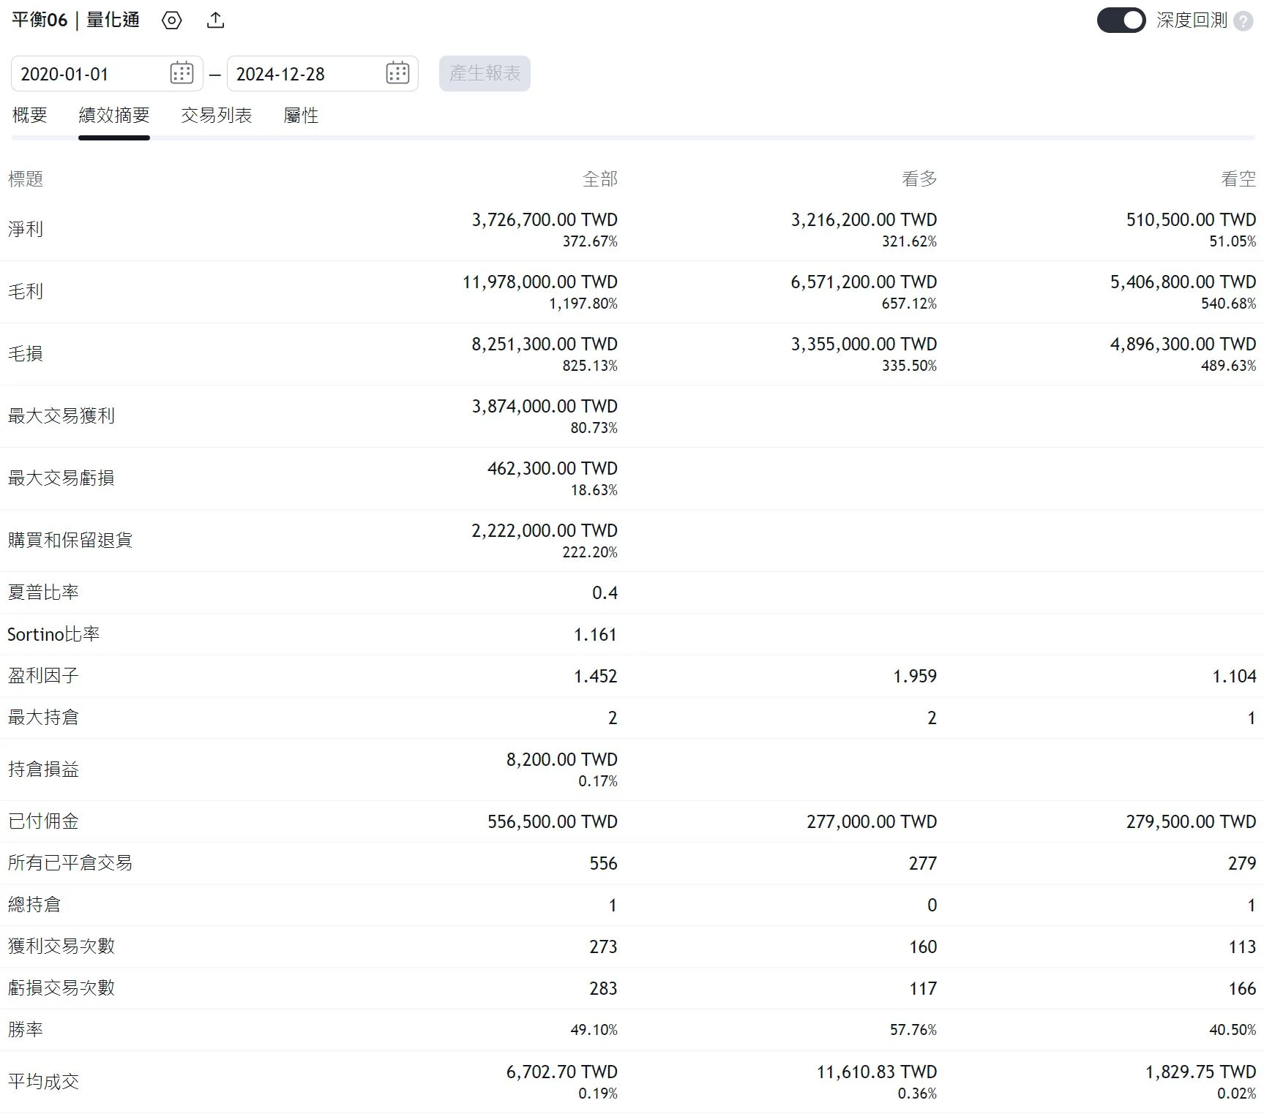The image size is (1264, 1114).
Task: Click long commission 277,000.00 TWD
Action: coord(872,821)
